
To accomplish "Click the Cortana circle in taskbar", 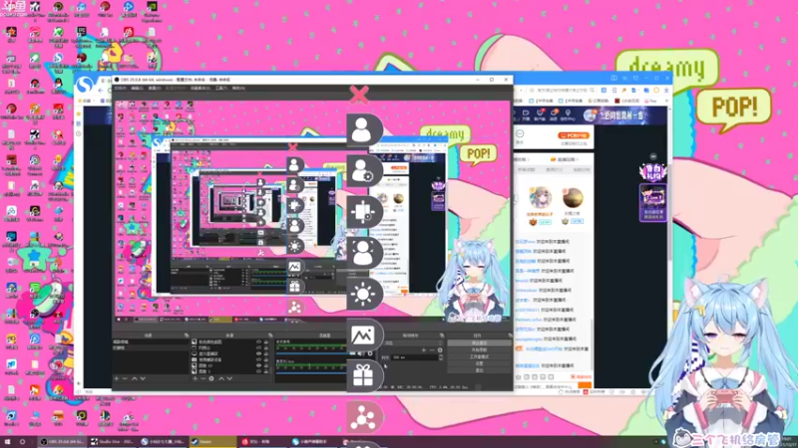I will point(22,442).
